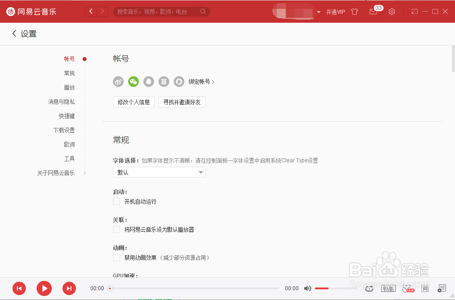The width and height of the screenshot is (455, 300).
Task: Skip to the next track
Action: (x=69, y=288)
